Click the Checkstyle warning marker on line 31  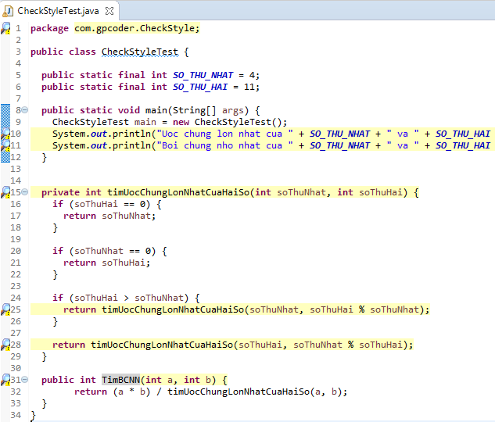(x=5, y=380)
